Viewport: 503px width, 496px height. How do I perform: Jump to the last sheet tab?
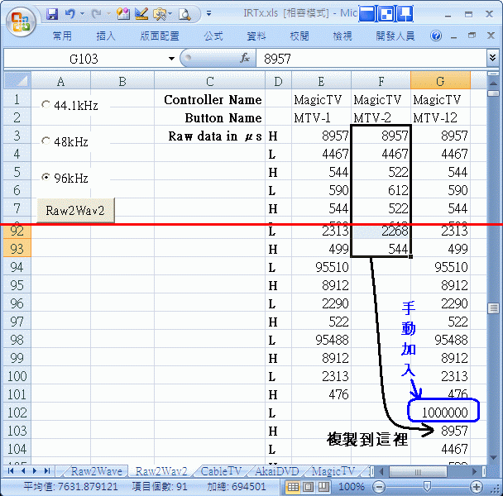(x=47, y=471)
